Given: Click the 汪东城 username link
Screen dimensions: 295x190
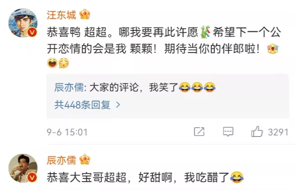Looking at the screenshot, I should (61, 15).
